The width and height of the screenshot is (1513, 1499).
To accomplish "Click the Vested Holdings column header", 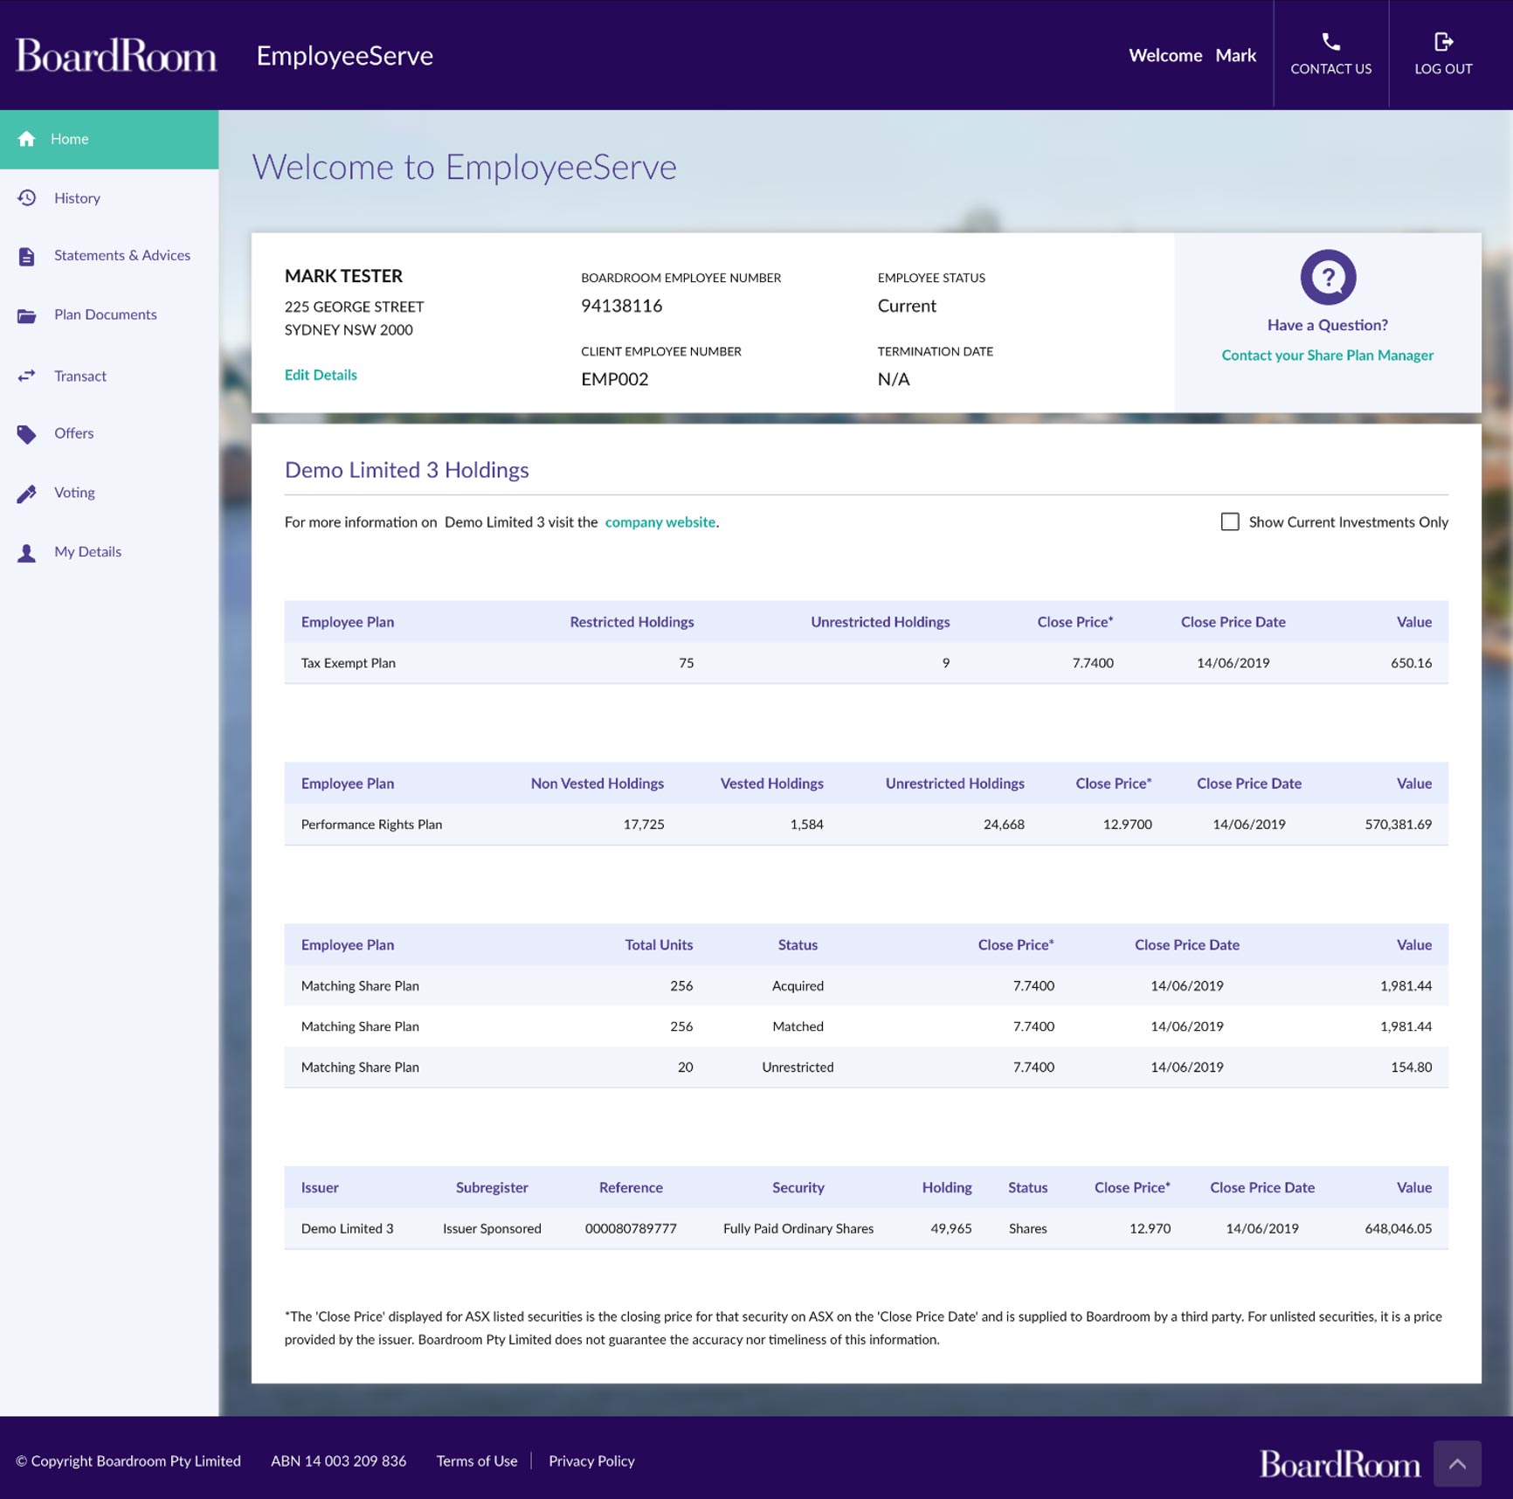I will (771, 784).
